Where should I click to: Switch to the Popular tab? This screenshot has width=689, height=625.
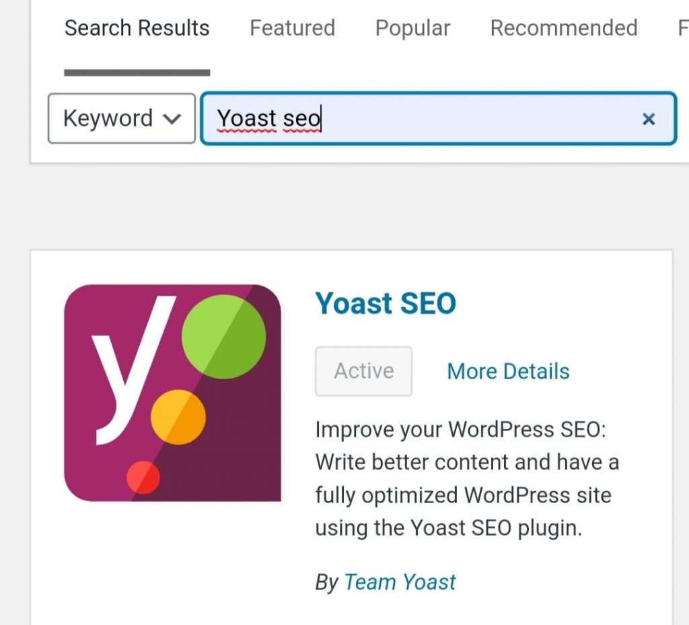pyautogui.click(x=412, y=28)
